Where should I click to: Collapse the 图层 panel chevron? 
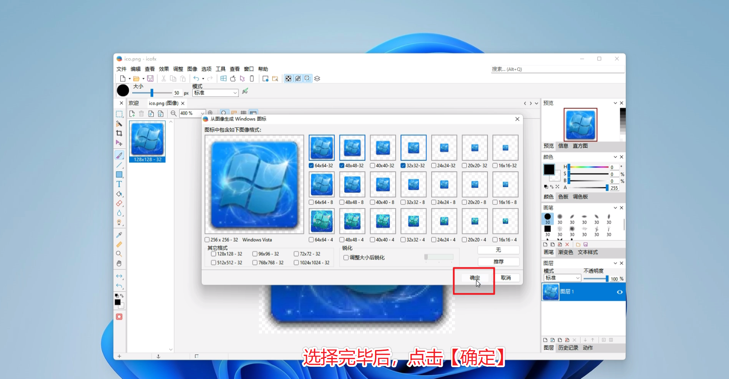[x=615, y=263]
